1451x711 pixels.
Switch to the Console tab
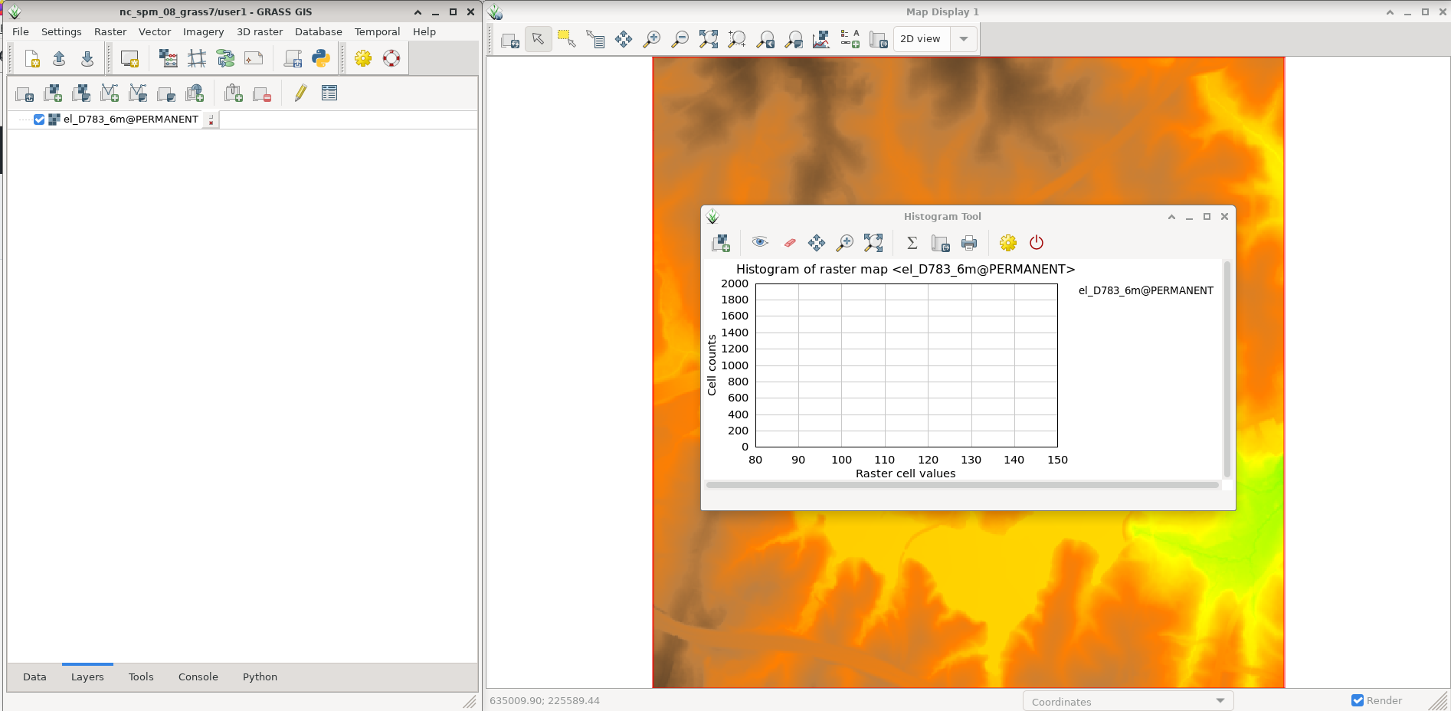[198, 677]
